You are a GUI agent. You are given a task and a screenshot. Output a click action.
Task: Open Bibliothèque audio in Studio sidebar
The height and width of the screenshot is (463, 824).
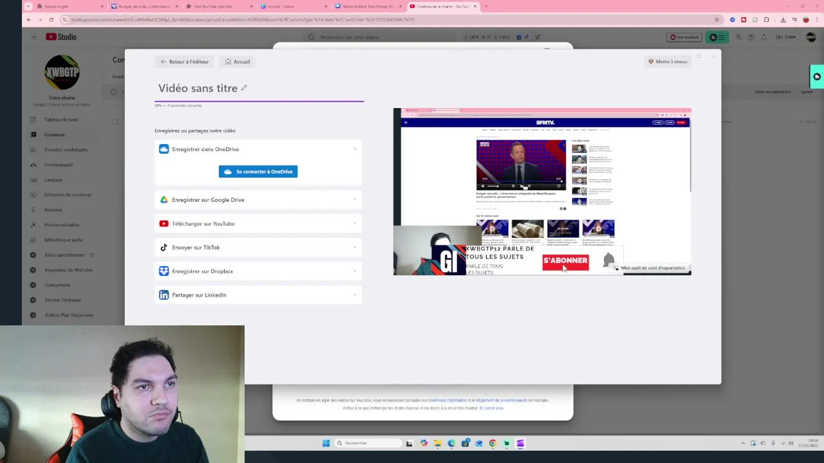[64, 240]
